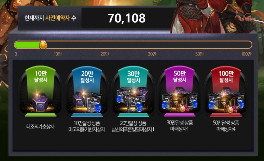Select the green 10만 달성시 banner
Viewport: 264px width, 161px height.
pos(41,76)
